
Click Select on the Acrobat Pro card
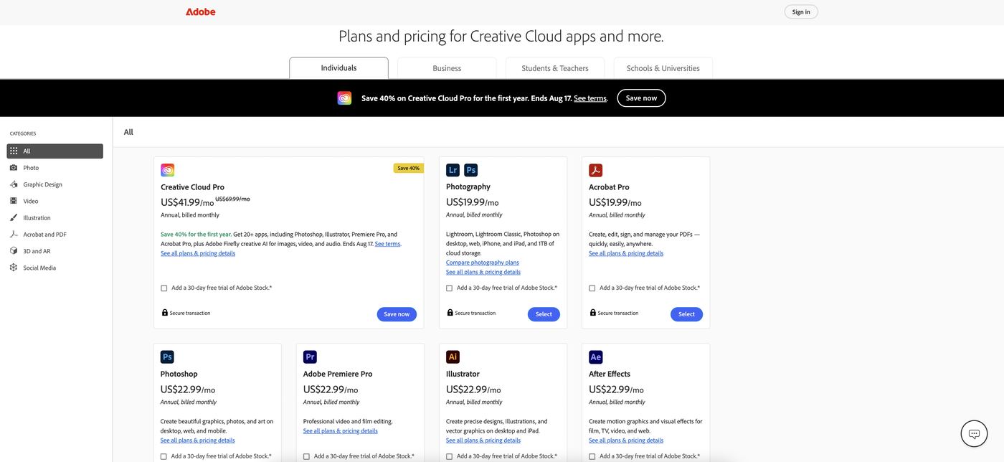[686, 314]
